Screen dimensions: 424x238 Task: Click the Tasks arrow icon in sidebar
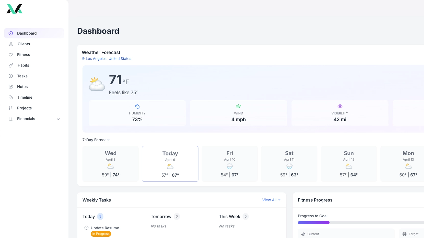click(x=10, y=76)
